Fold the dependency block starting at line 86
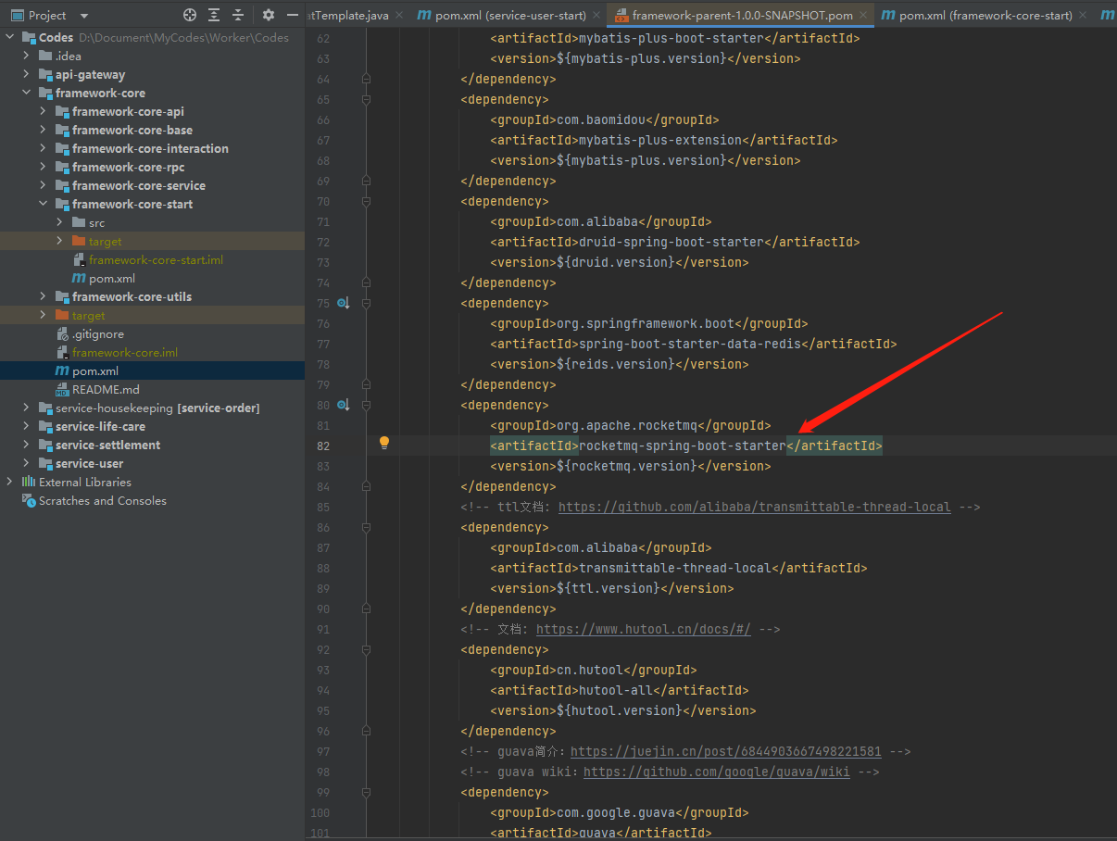Viewport: 1117px width, 841px height. pos(366,527)
